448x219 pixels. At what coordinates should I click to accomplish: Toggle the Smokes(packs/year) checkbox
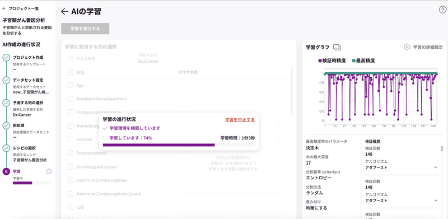(x=71, y=166)
